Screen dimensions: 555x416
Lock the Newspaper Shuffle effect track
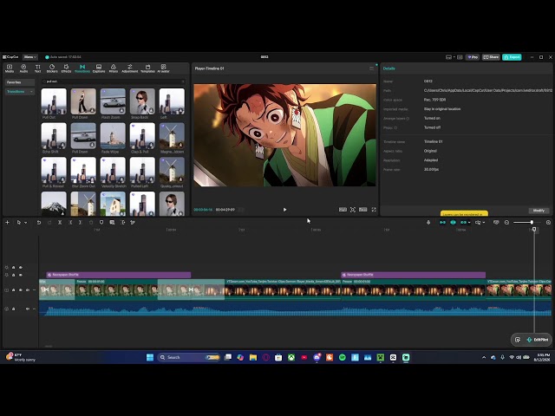[x=14, y=275]
